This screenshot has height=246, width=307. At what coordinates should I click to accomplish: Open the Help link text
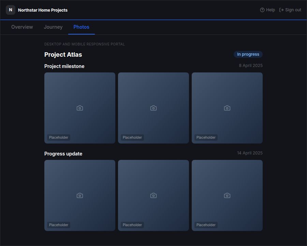click(x=271, y=10)
